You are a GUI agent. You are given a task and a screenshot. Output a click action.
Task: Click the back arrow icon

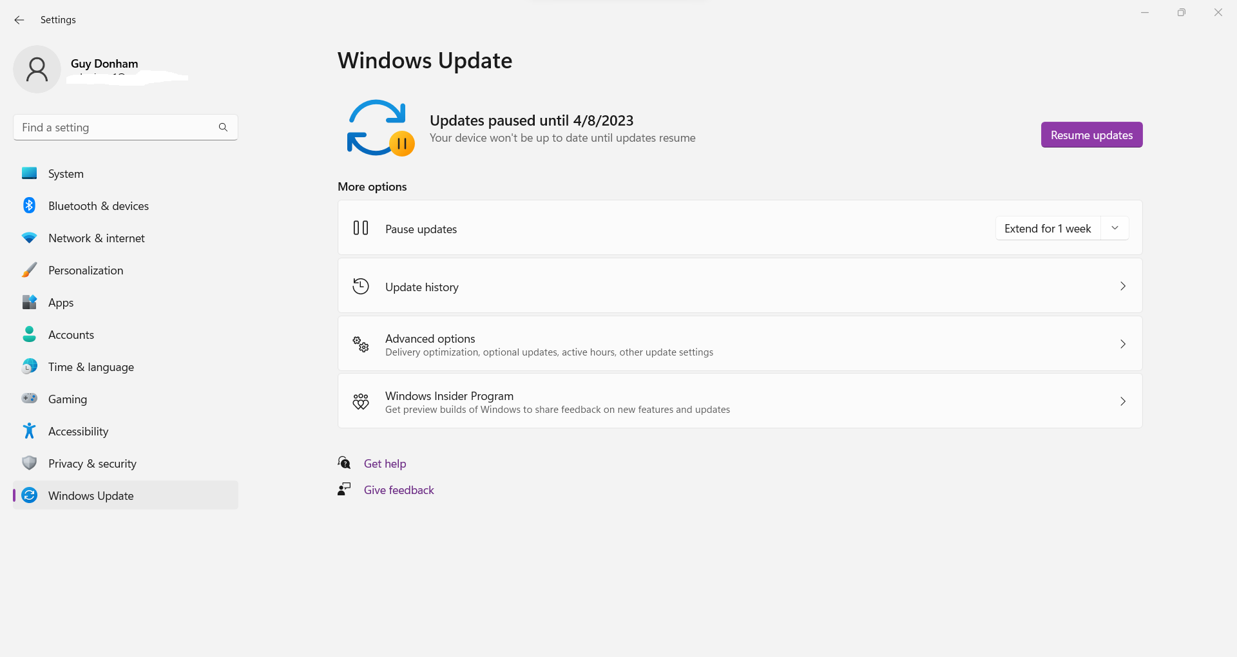pos(19,20)
